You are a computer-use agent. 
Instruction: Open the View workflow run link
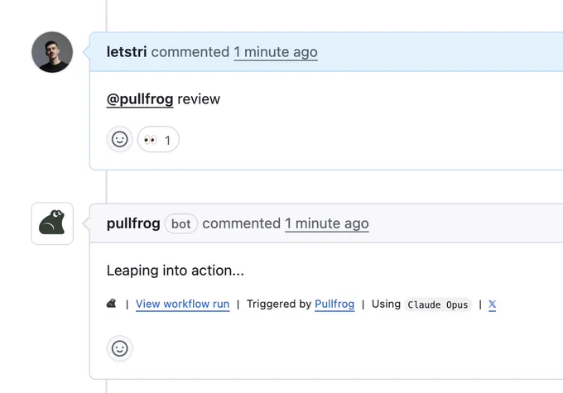182,304
